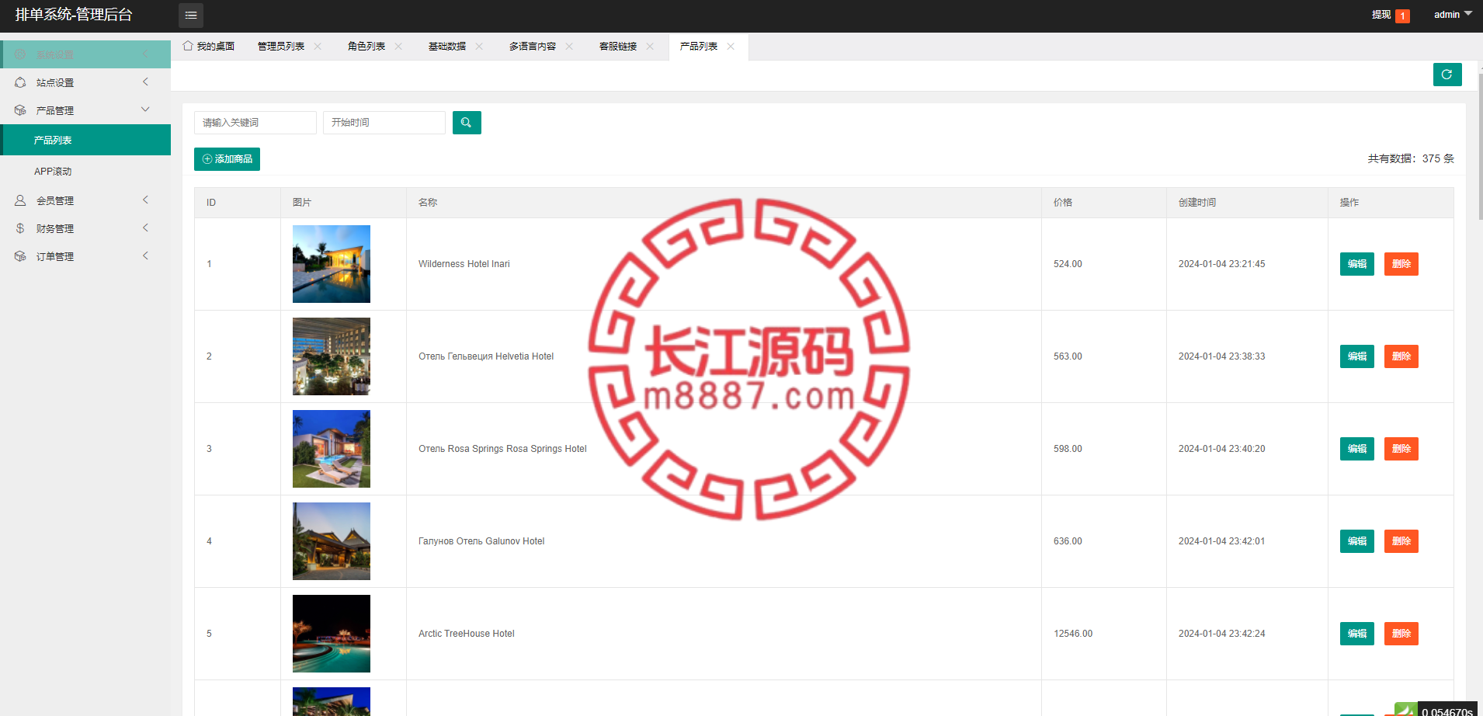This screenshot has width=1483, height=716.
Task: Edit the Helvetia Hotel product
Action: click(x=1357, y=356)
